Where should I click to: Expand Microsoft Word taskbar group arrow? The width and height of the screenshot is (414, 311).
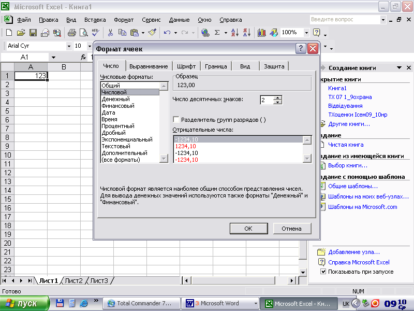pos(255,303)
